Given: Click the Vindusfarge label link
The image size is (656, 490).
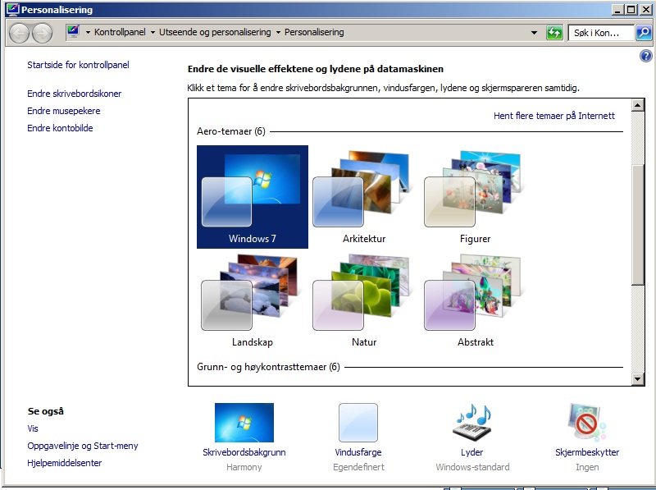Looking at the screenshot, I should 358,452.
